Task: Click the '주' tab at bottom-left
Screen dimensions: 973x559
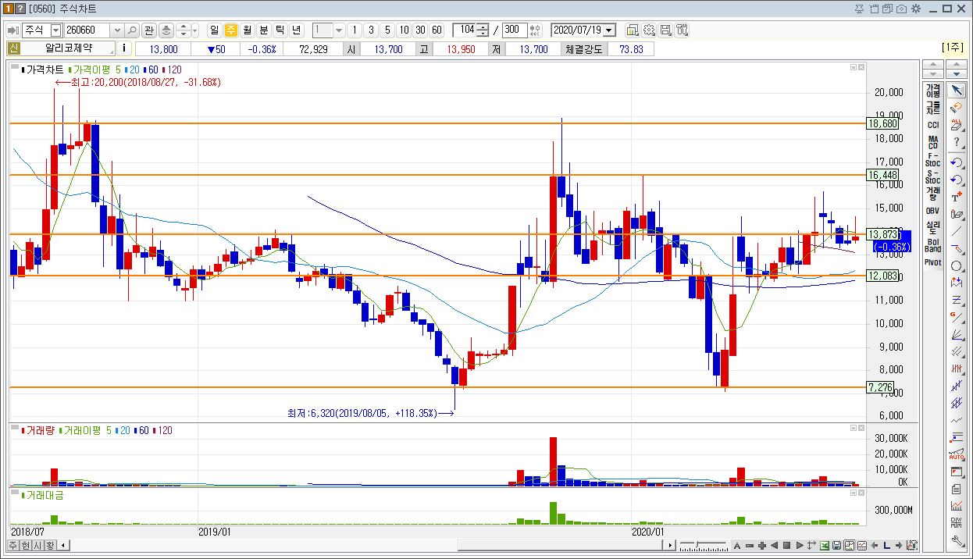Action: tap(14, 545)
